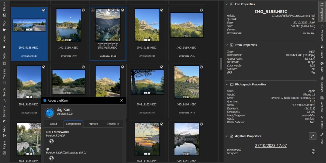
Task: Click the 27/10/2023 17:07 date link
Action: (x=271, y=145)
